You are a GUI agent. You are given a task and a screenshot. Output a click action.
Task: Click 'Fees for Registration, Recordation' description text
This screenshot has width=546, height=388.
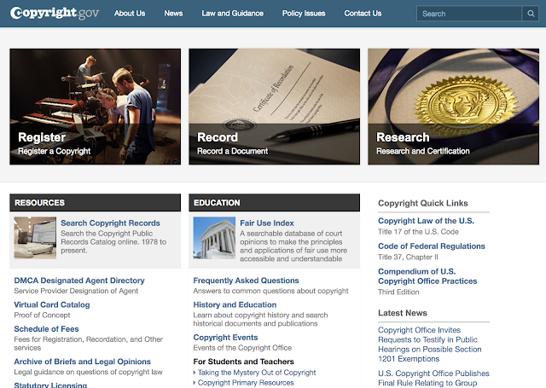pos(89,344)
